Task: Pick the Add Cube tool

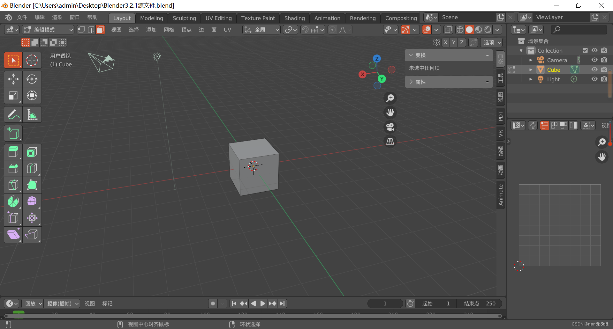Action: [x=13, y=134]
